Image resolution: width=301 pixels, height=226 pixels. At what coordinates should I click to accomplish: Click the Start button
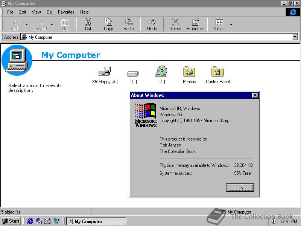tap(11, 221)
